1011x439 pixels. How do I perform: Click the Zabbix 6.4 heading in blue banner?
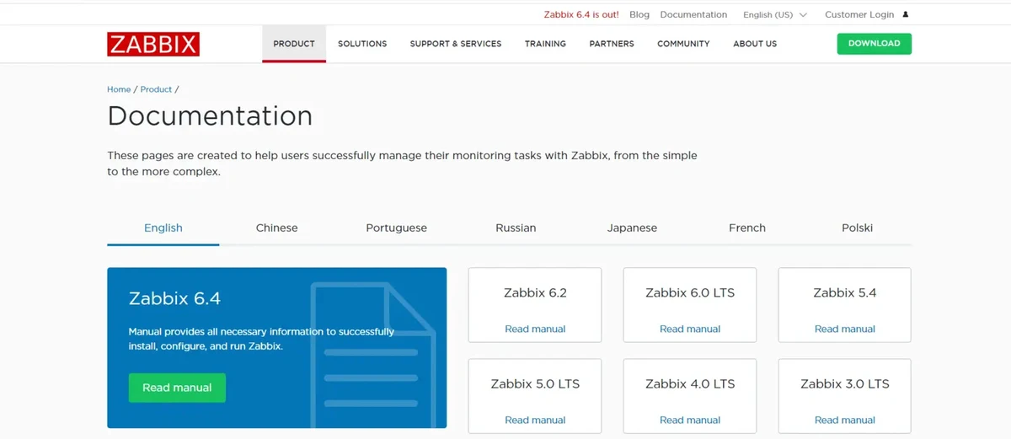tap(174, 298)
